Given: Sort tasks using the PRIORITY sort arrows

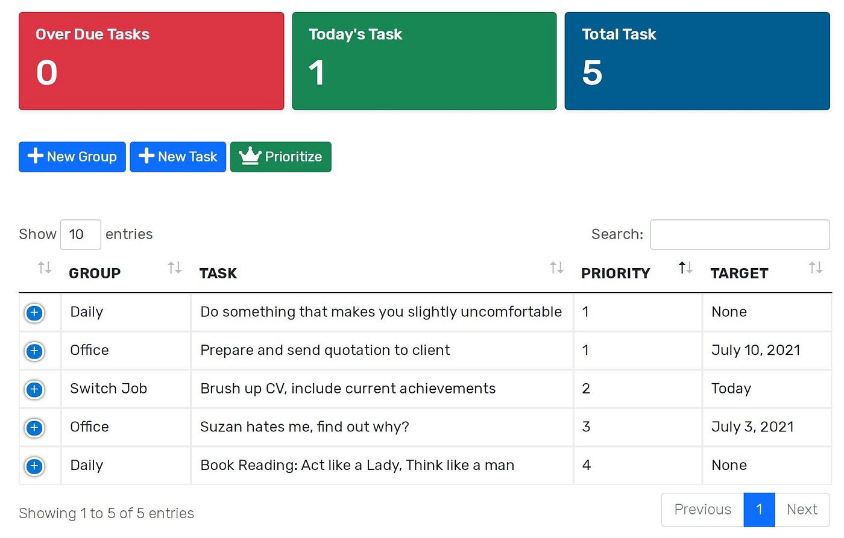Looking at the screenshot, I should [x=685, y=268].
